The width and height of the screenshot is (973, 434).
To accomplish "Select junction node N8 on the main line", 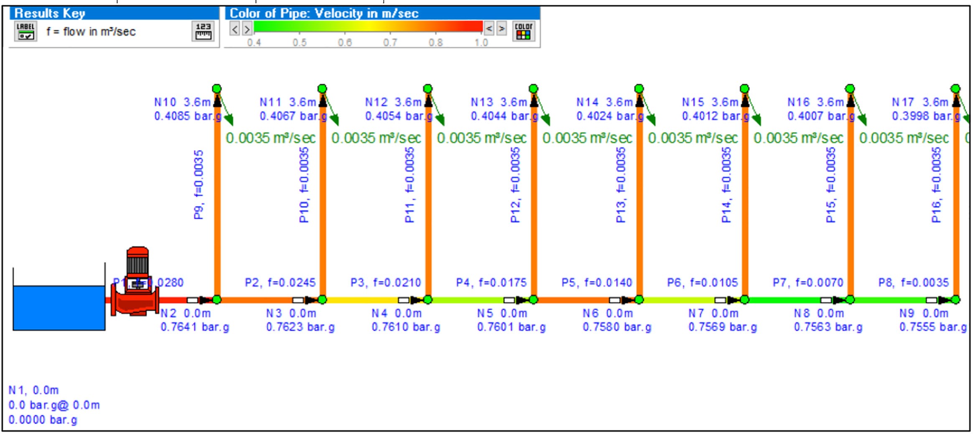I will (x=850, y=300).
